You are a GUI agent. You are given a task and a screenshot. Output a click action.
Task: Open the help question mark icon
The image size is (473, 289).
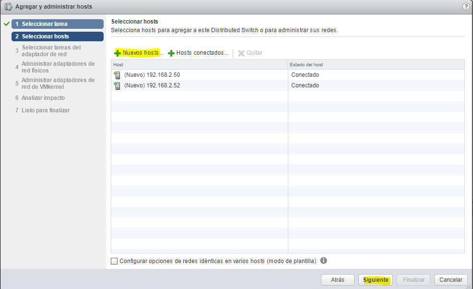pos(465,7)
